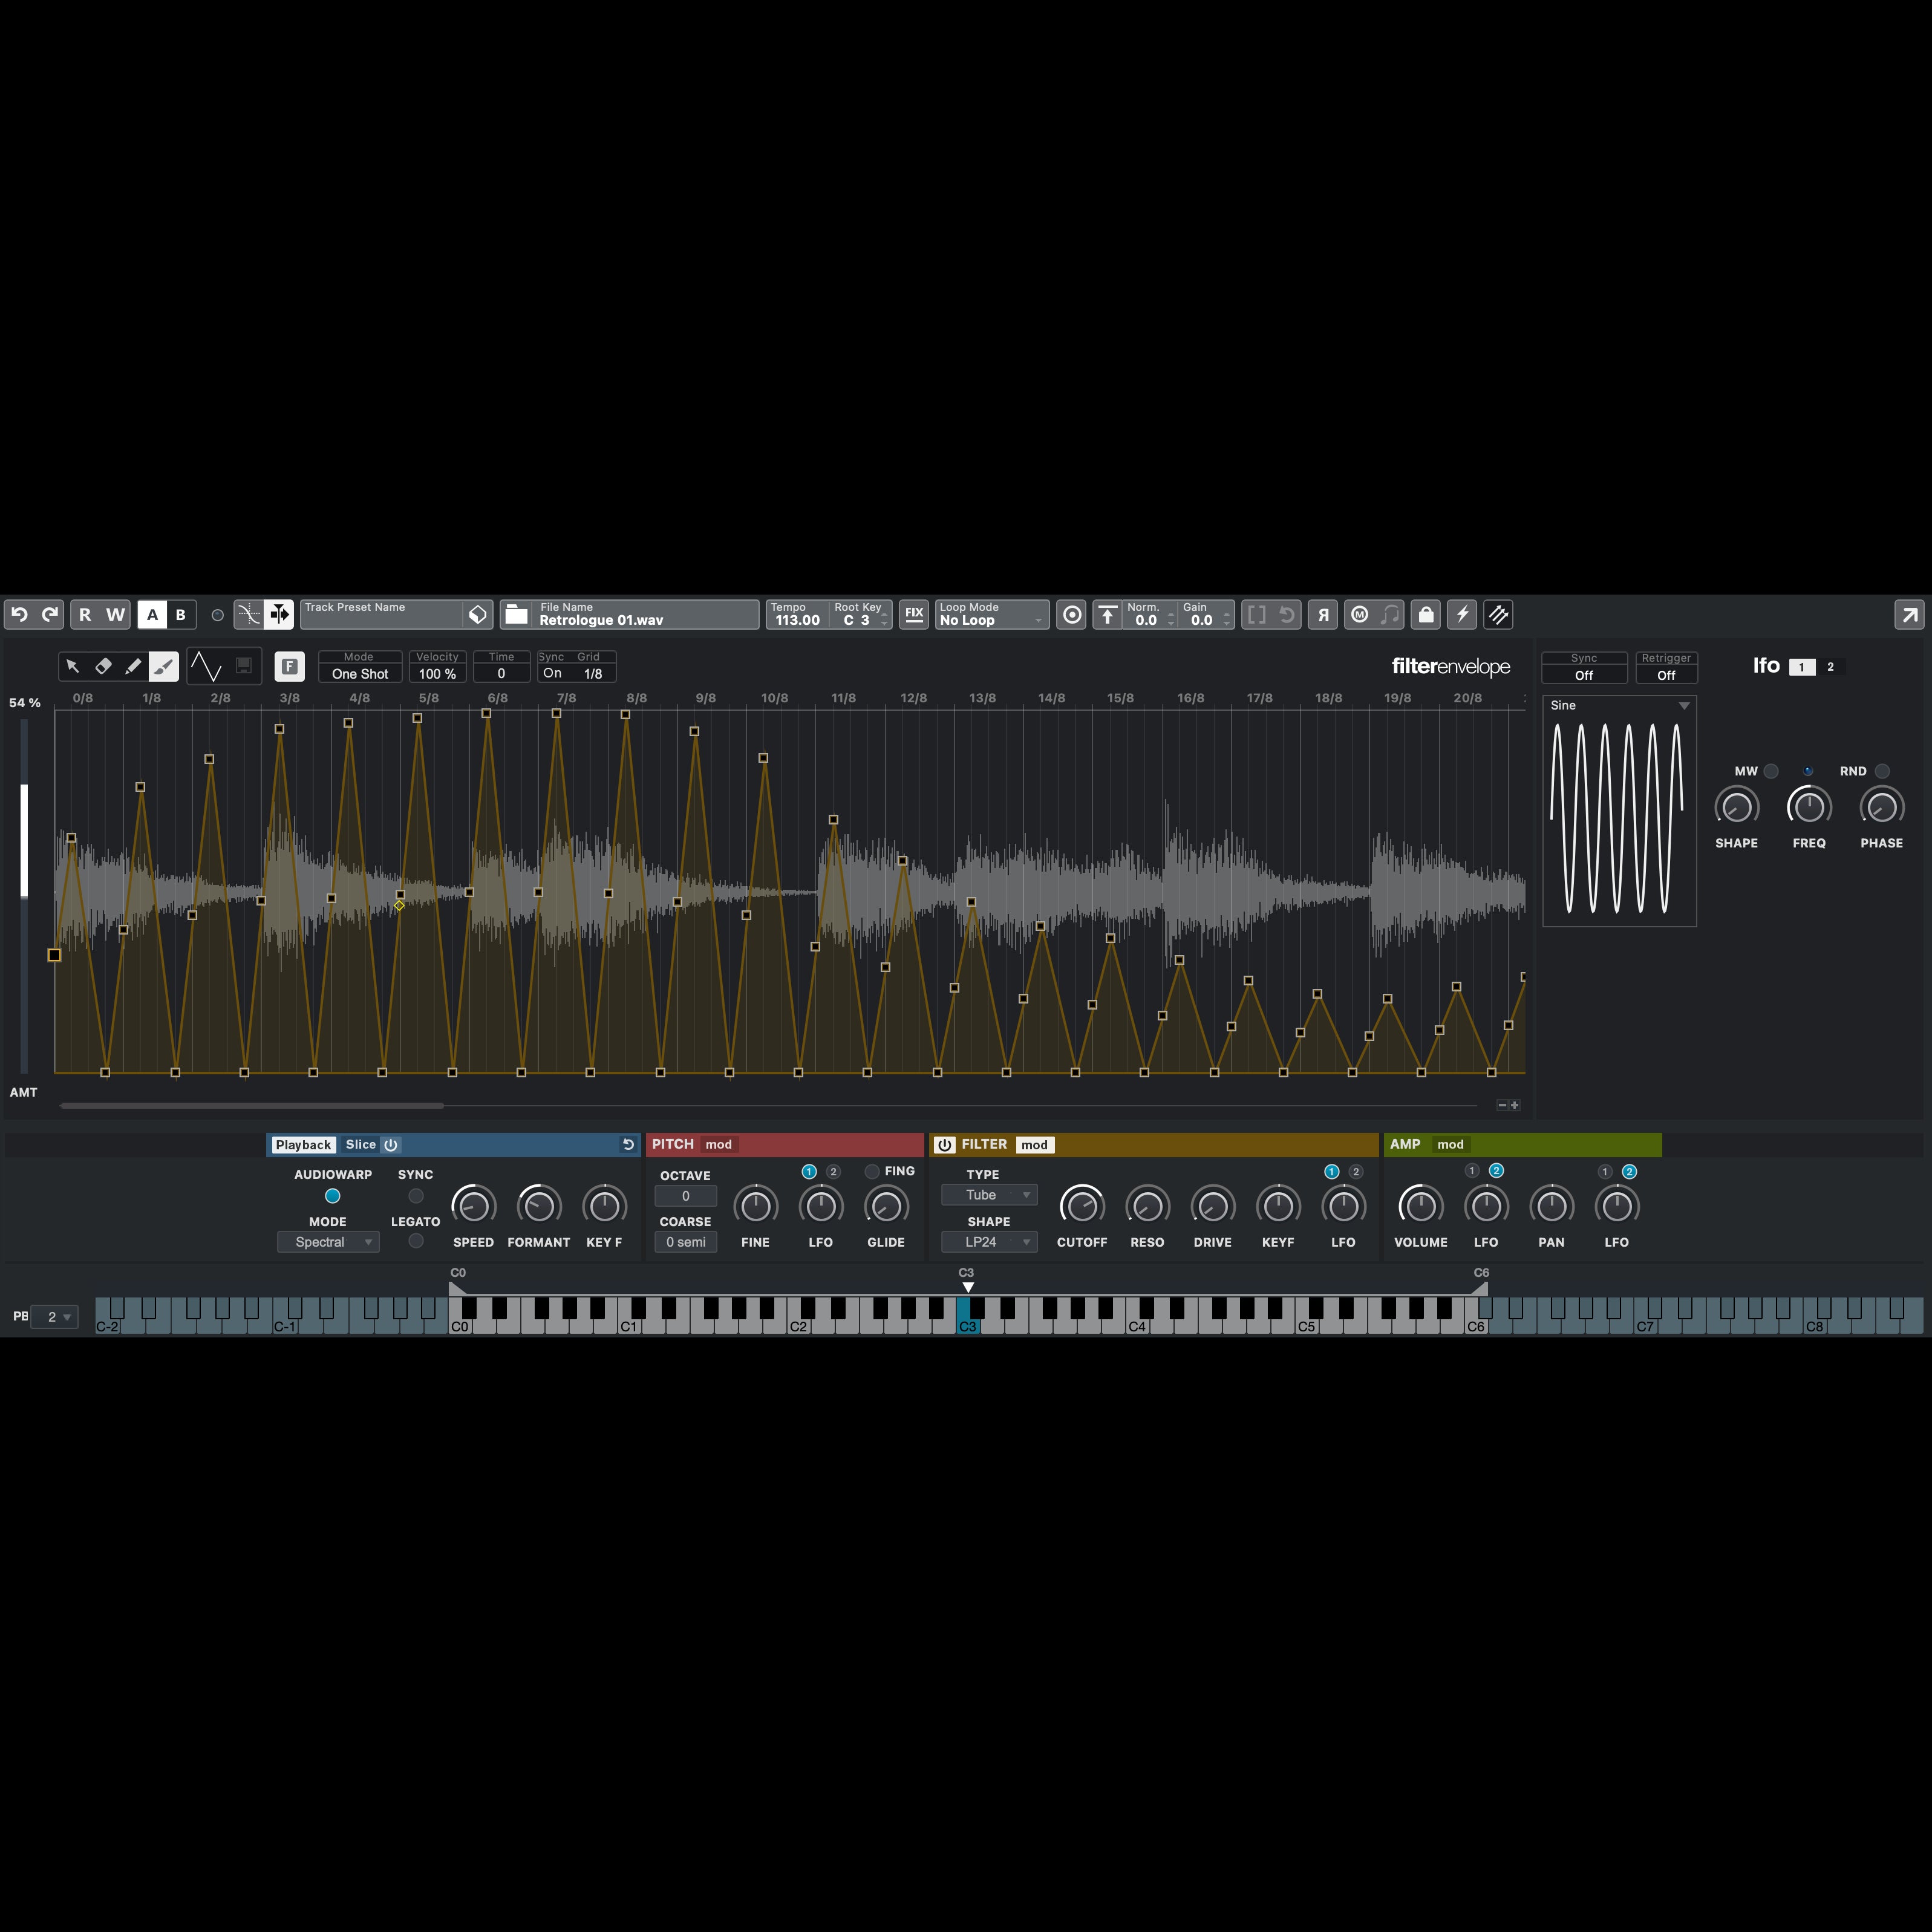This screenshot has height=1932, width=1932.
Task: Open the Loop Mode dropdown
Action: point(991,614)
